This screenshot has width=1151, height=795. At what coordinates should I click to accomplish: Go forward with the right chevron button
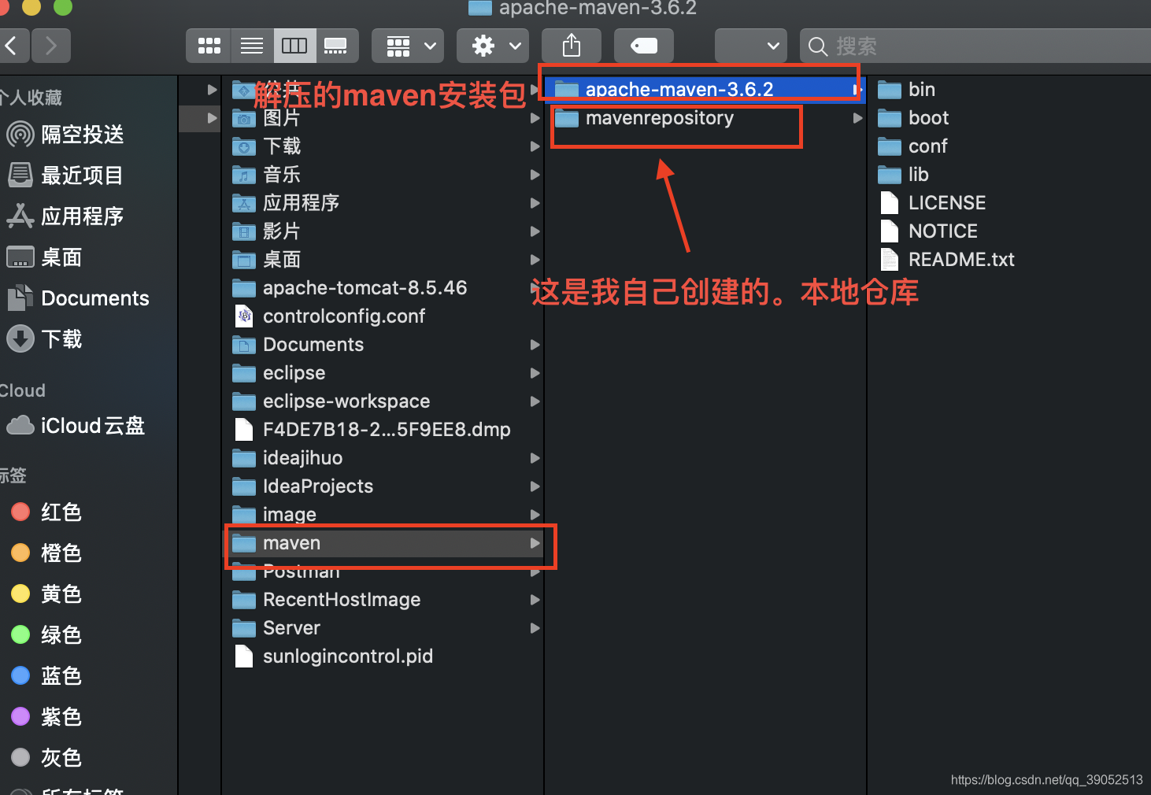pyautogui.click(x=51, y=46)
